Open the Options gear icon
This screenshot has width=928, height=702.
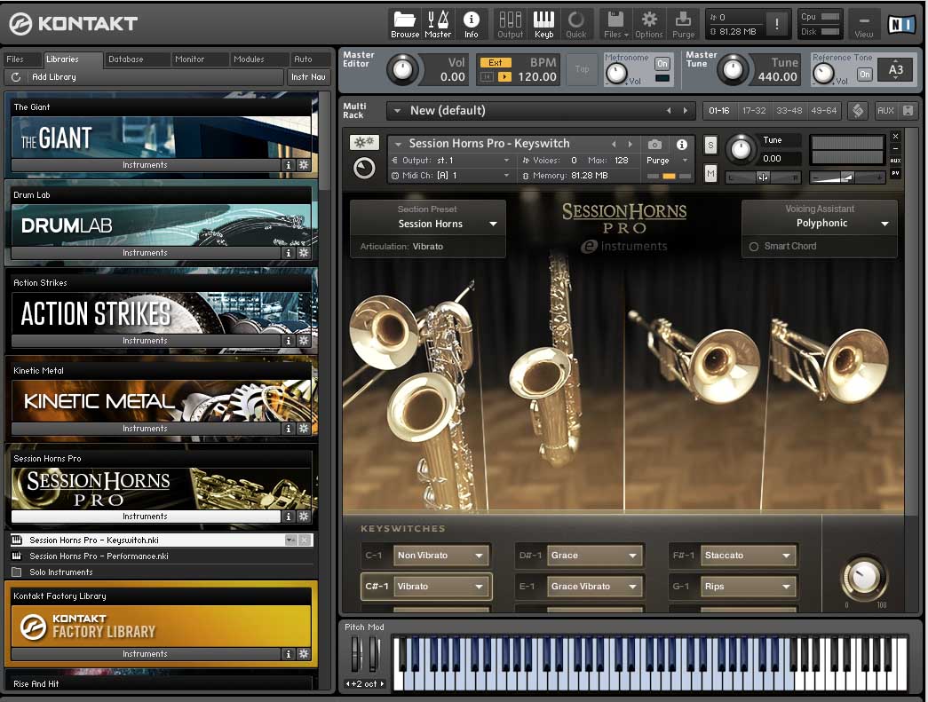coord(649,23)
